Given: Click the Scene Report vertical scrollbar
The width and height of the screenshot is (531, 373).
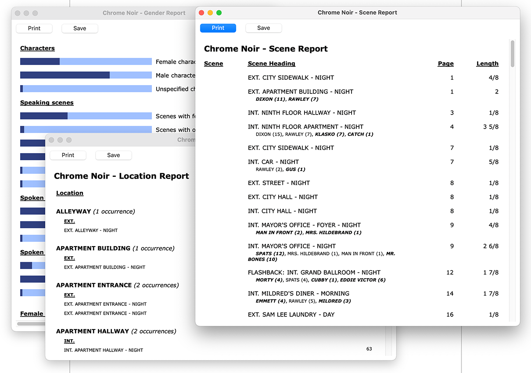Looking at the screenshot, I should click(512, 54).
